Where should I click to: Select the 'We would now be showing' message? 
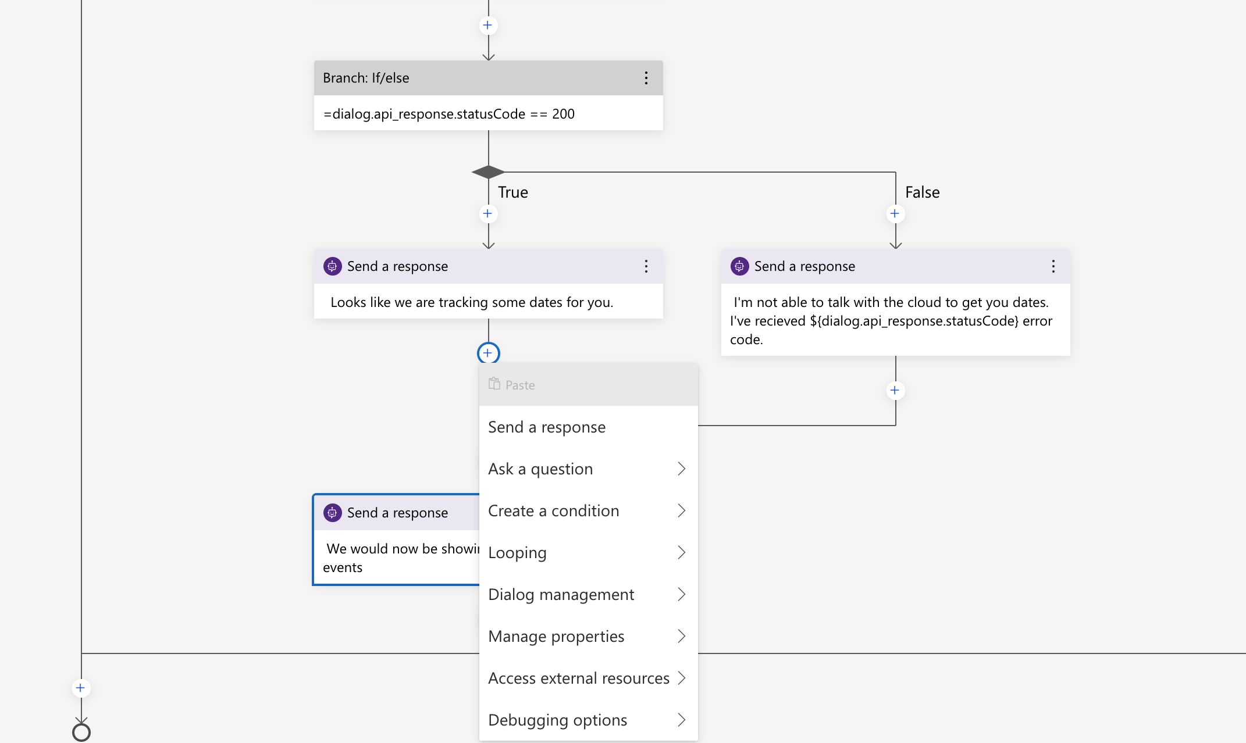click(400, 558)
